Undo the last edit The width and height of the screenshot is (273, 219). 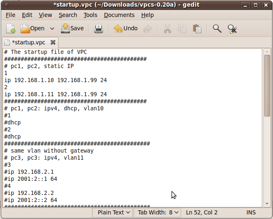126,29
